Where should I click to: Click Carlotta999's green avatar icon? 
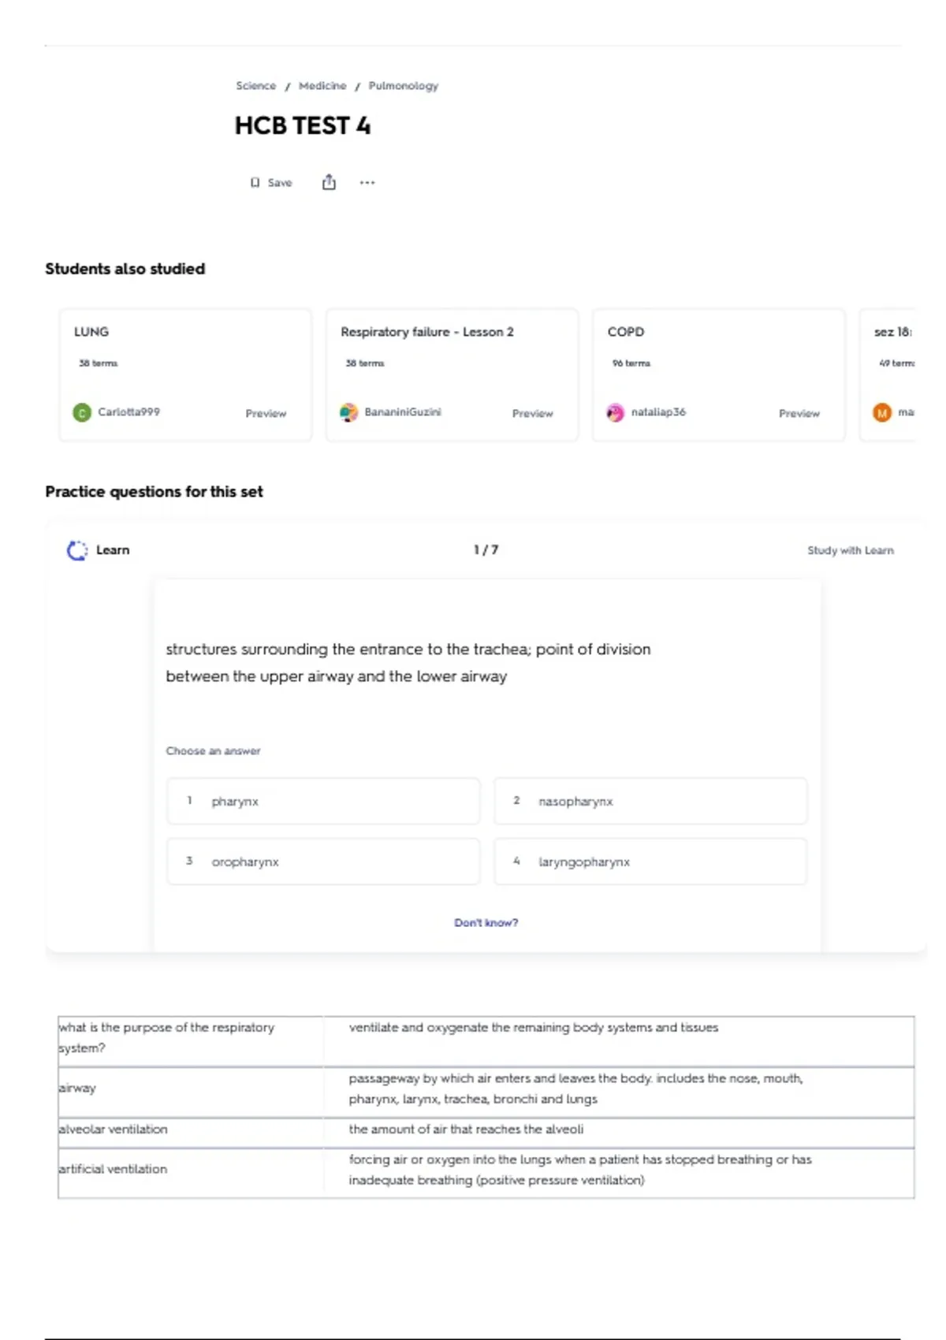(82, 412)
